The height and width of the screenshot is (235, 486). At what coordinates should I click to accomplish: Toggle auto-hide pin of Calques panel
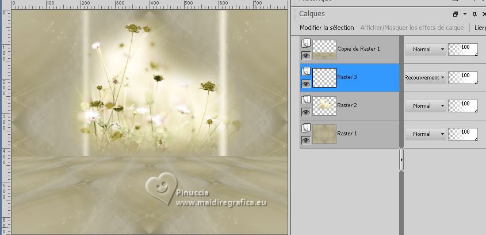pyautogui.click(x=474, y=14)
